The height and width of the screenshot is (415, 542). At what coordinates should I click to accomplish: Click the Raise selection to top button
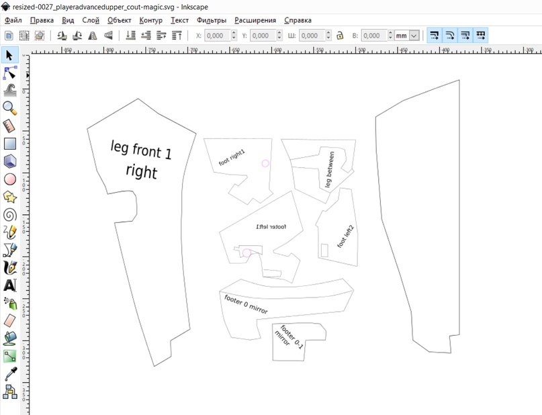(177, 35)
